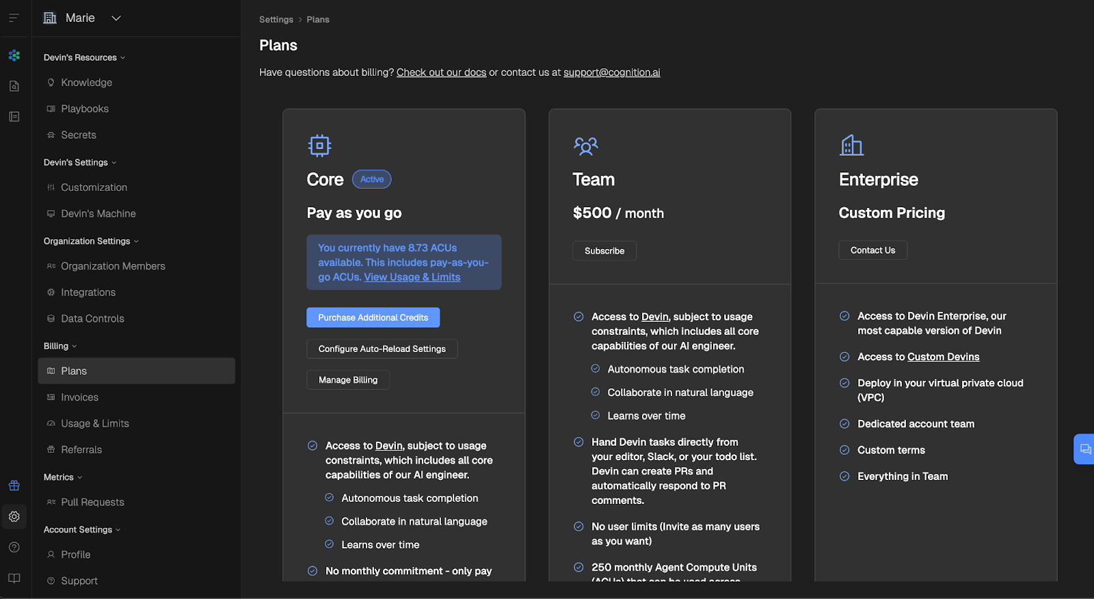This screenshot has width=1094, height=599.
Task: Subscribe to the Team plan
Action: 604,251
